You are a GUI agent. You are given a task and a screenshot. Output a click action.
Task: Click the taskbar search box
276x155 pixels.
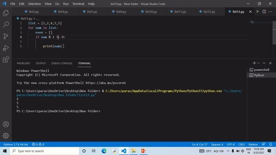coord(44,151)
